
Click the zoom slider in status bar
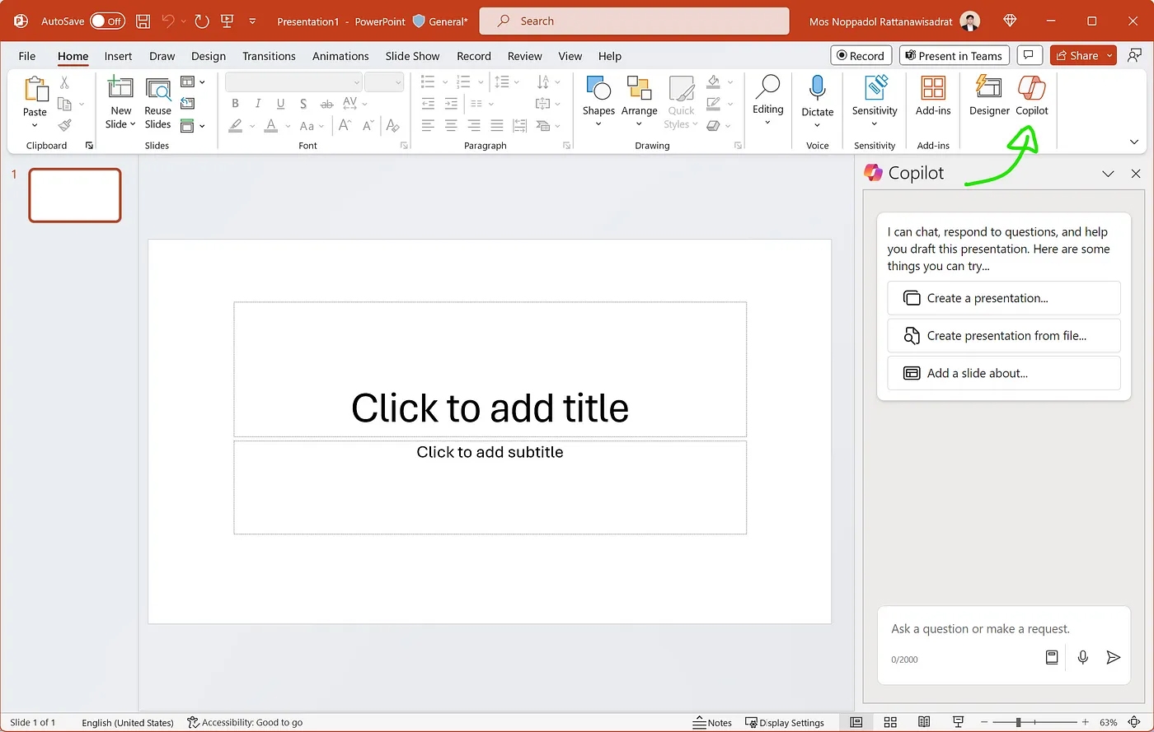point(1019,722)
